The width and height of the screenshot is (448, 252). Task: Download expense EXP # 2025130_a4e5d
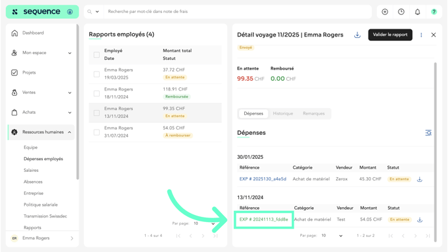point(419,179)
